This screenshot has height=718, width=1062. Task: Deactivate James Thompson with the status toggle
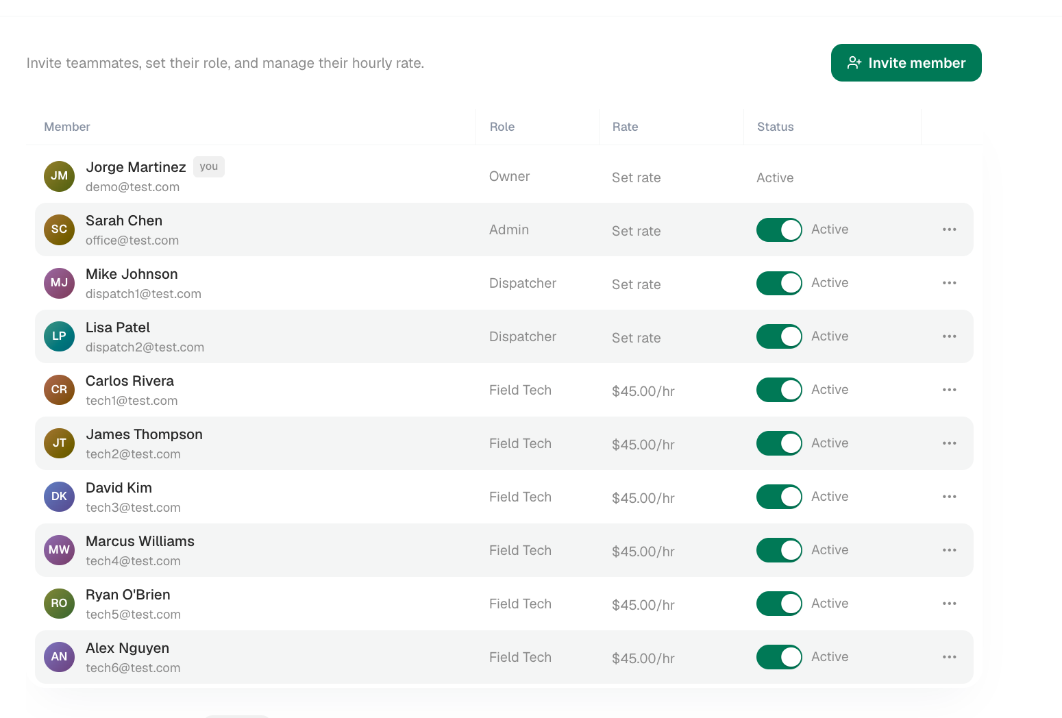coord(779,443)
